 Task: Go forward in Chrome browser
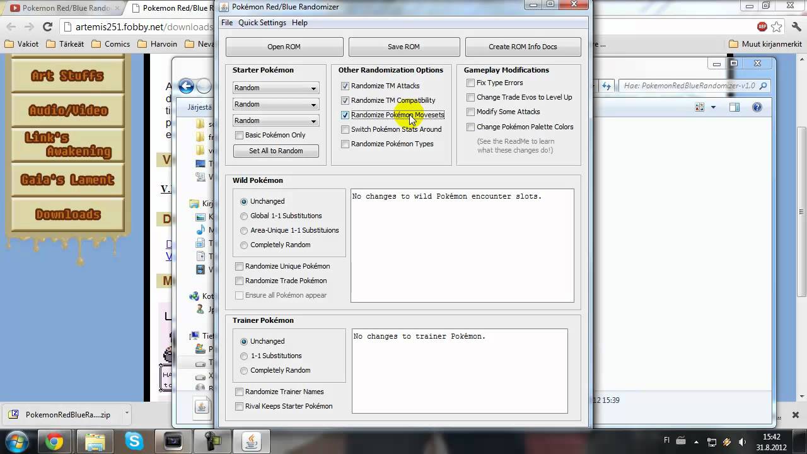coord(29,26)
